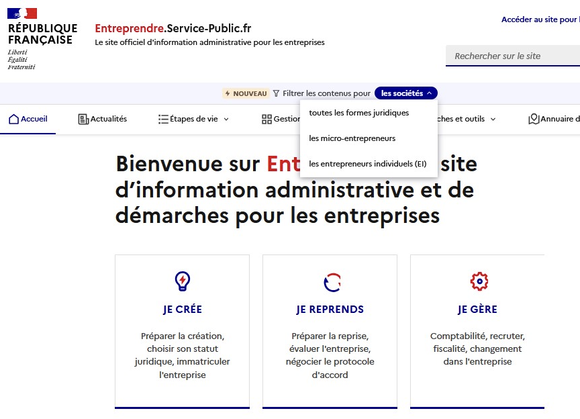Open the Entreprendre.Service-Public.fr site title link

point(173,28)
